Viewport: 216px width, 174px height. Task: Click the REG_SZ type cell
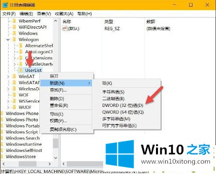click(x=112, y=29)
